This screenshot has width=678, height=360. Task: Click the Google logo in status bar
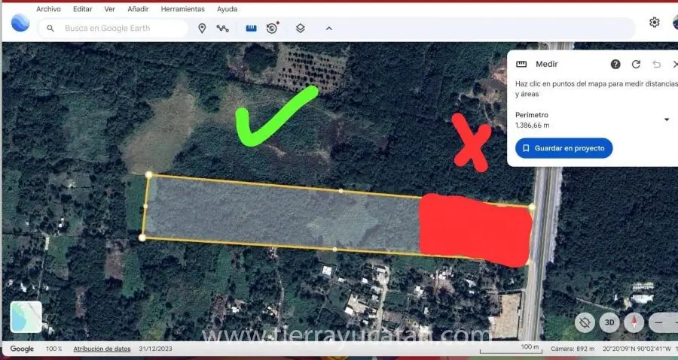tap(22, 349)
